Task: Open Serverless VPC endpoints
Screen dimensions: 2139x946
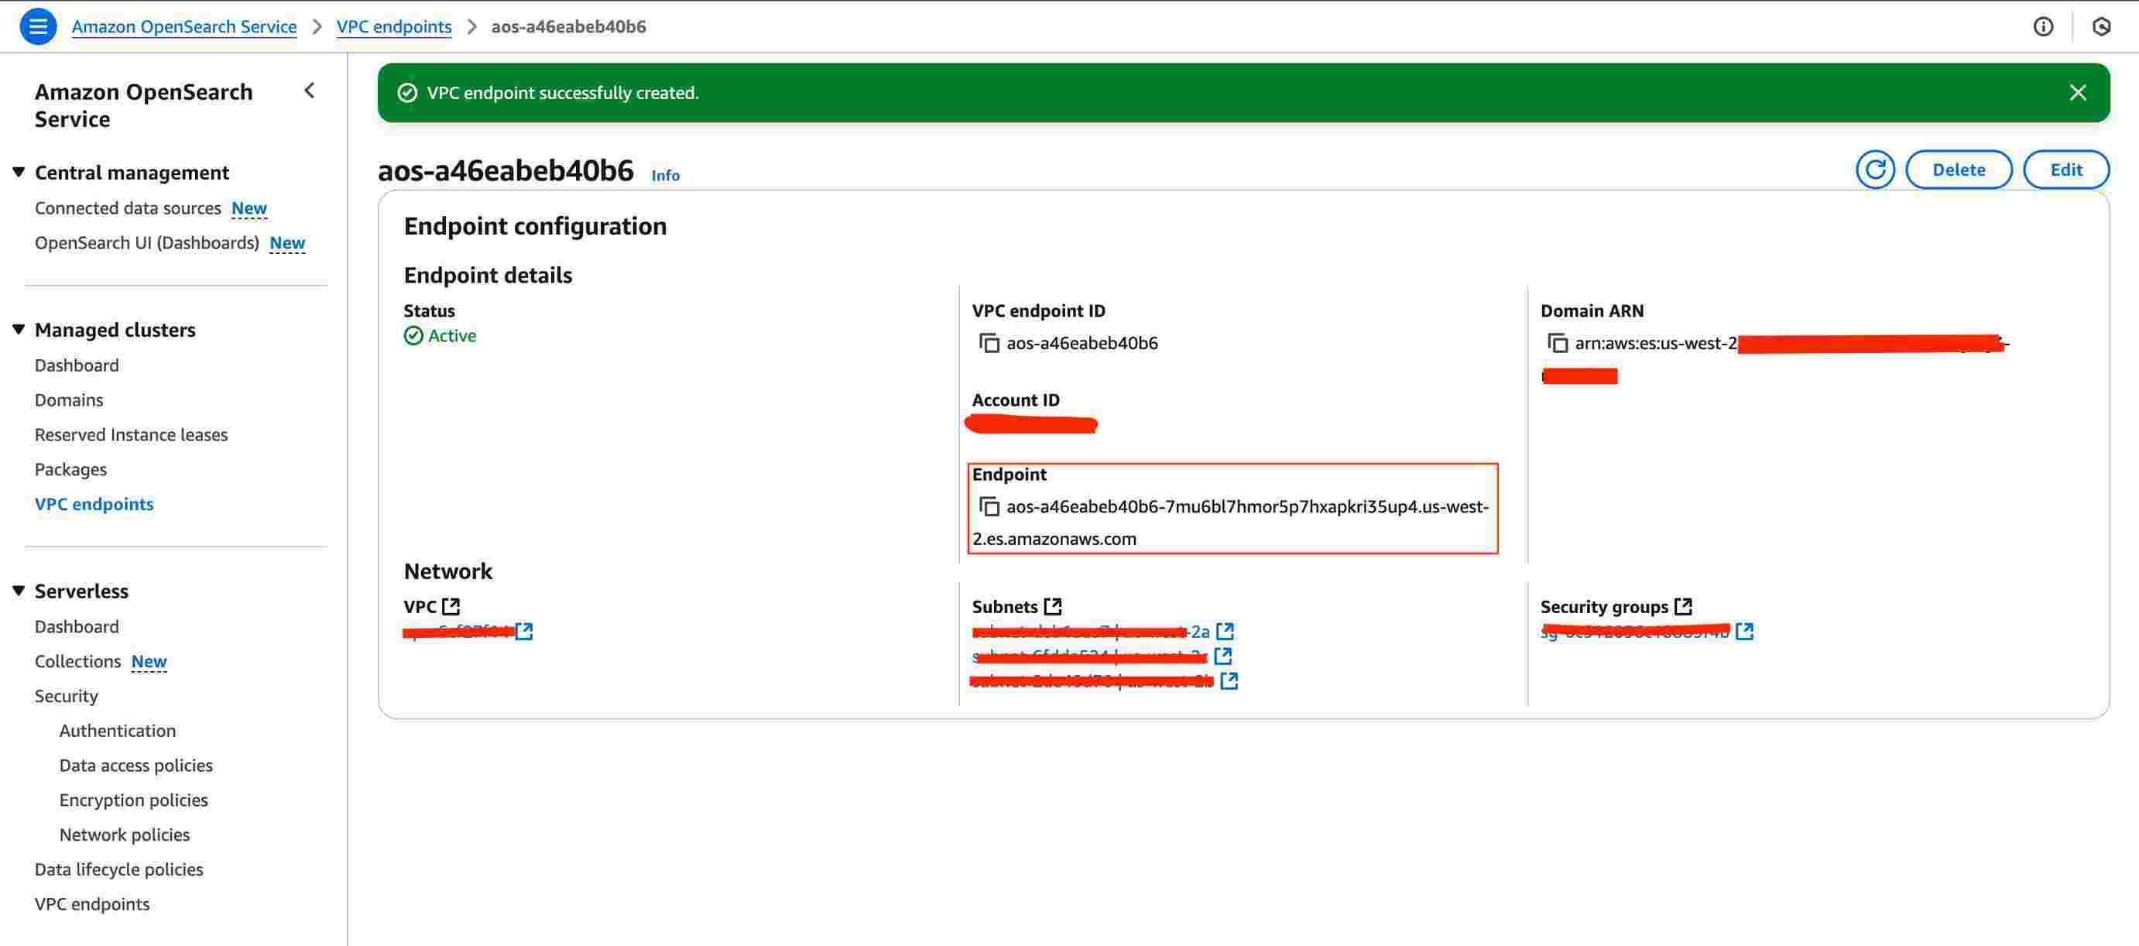Action: (92, 904)
